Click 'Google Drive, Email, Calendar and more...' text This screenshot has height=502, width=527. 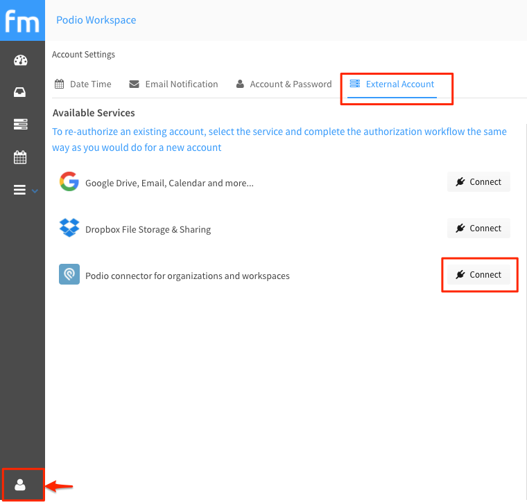coord(169,183)
